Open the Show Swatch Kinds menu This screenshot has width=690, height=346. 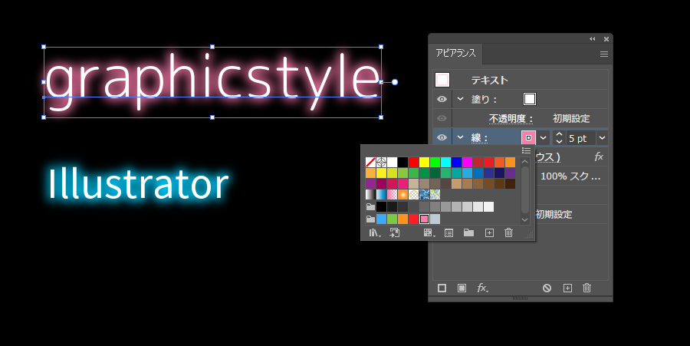pyautogui.click(x=429, y=233)
